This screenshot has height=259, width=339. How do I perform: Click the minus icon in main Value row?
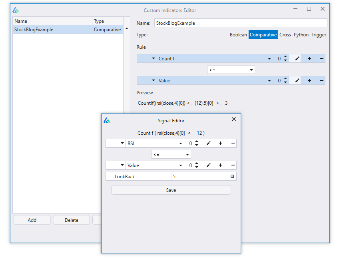click(x=322, y=81)
